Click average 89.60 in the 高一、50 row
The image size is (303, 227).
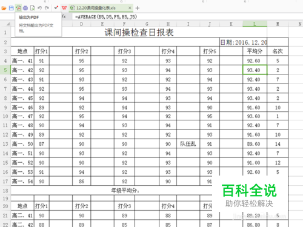click(x=255, y=144)
